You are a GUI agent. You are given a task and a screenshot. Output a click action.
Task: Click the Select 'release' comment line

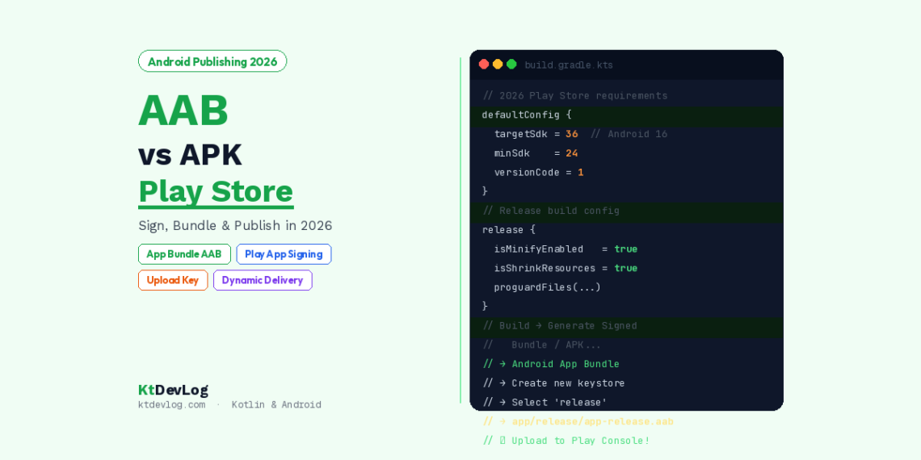coord(545,403)
